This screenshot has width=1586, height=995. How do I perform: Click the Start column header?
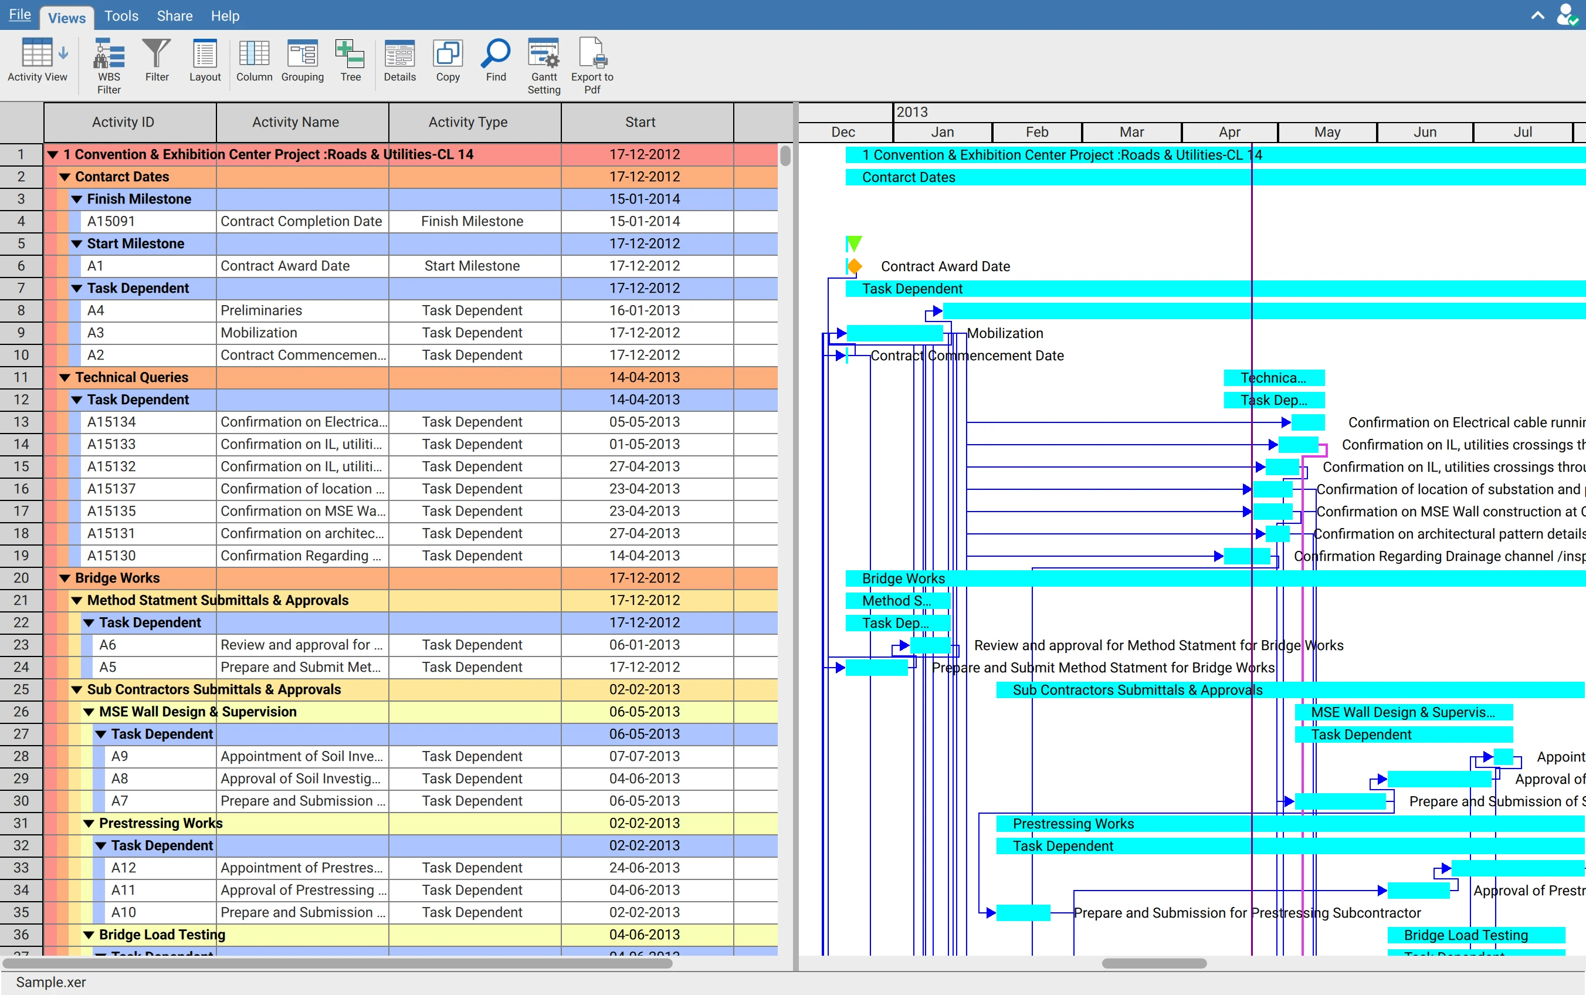(x=646, y=123)
